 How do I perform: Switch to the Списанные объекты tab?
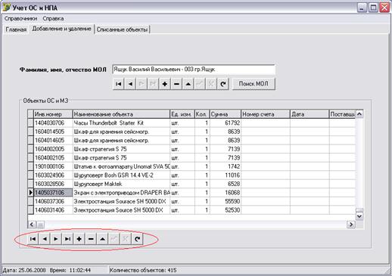122,29
